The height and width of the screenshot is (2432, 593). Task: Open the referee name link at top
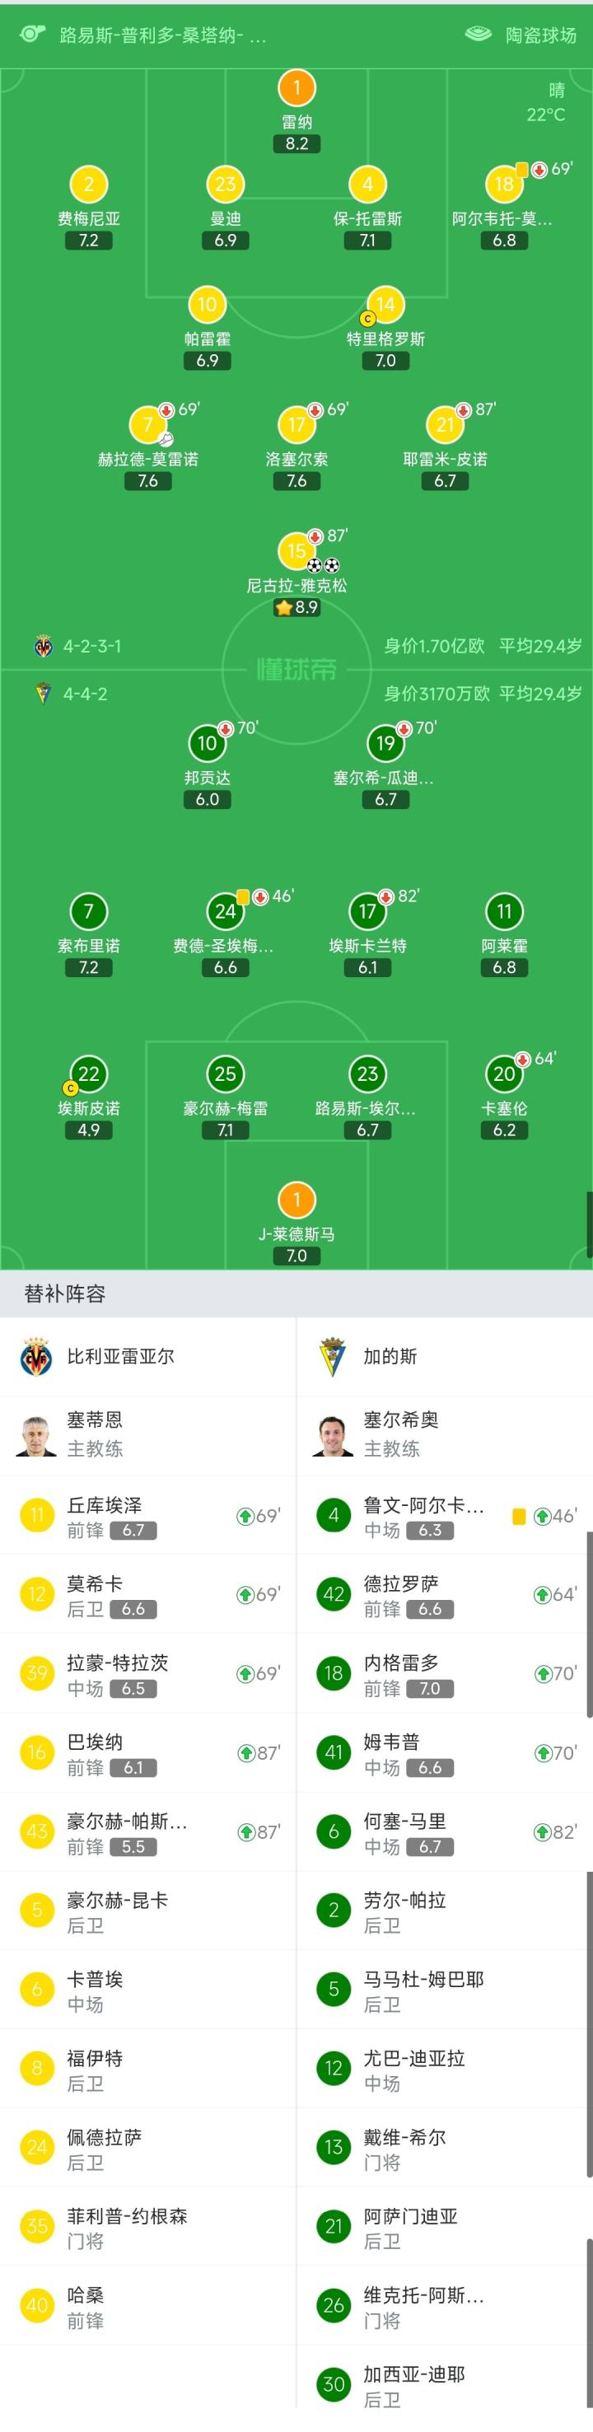(162, 35)
